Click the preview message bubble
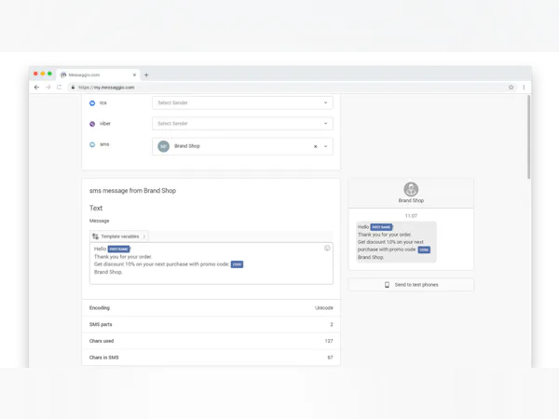Viewport: 559px width, 419px height. (x=396, y=242)
